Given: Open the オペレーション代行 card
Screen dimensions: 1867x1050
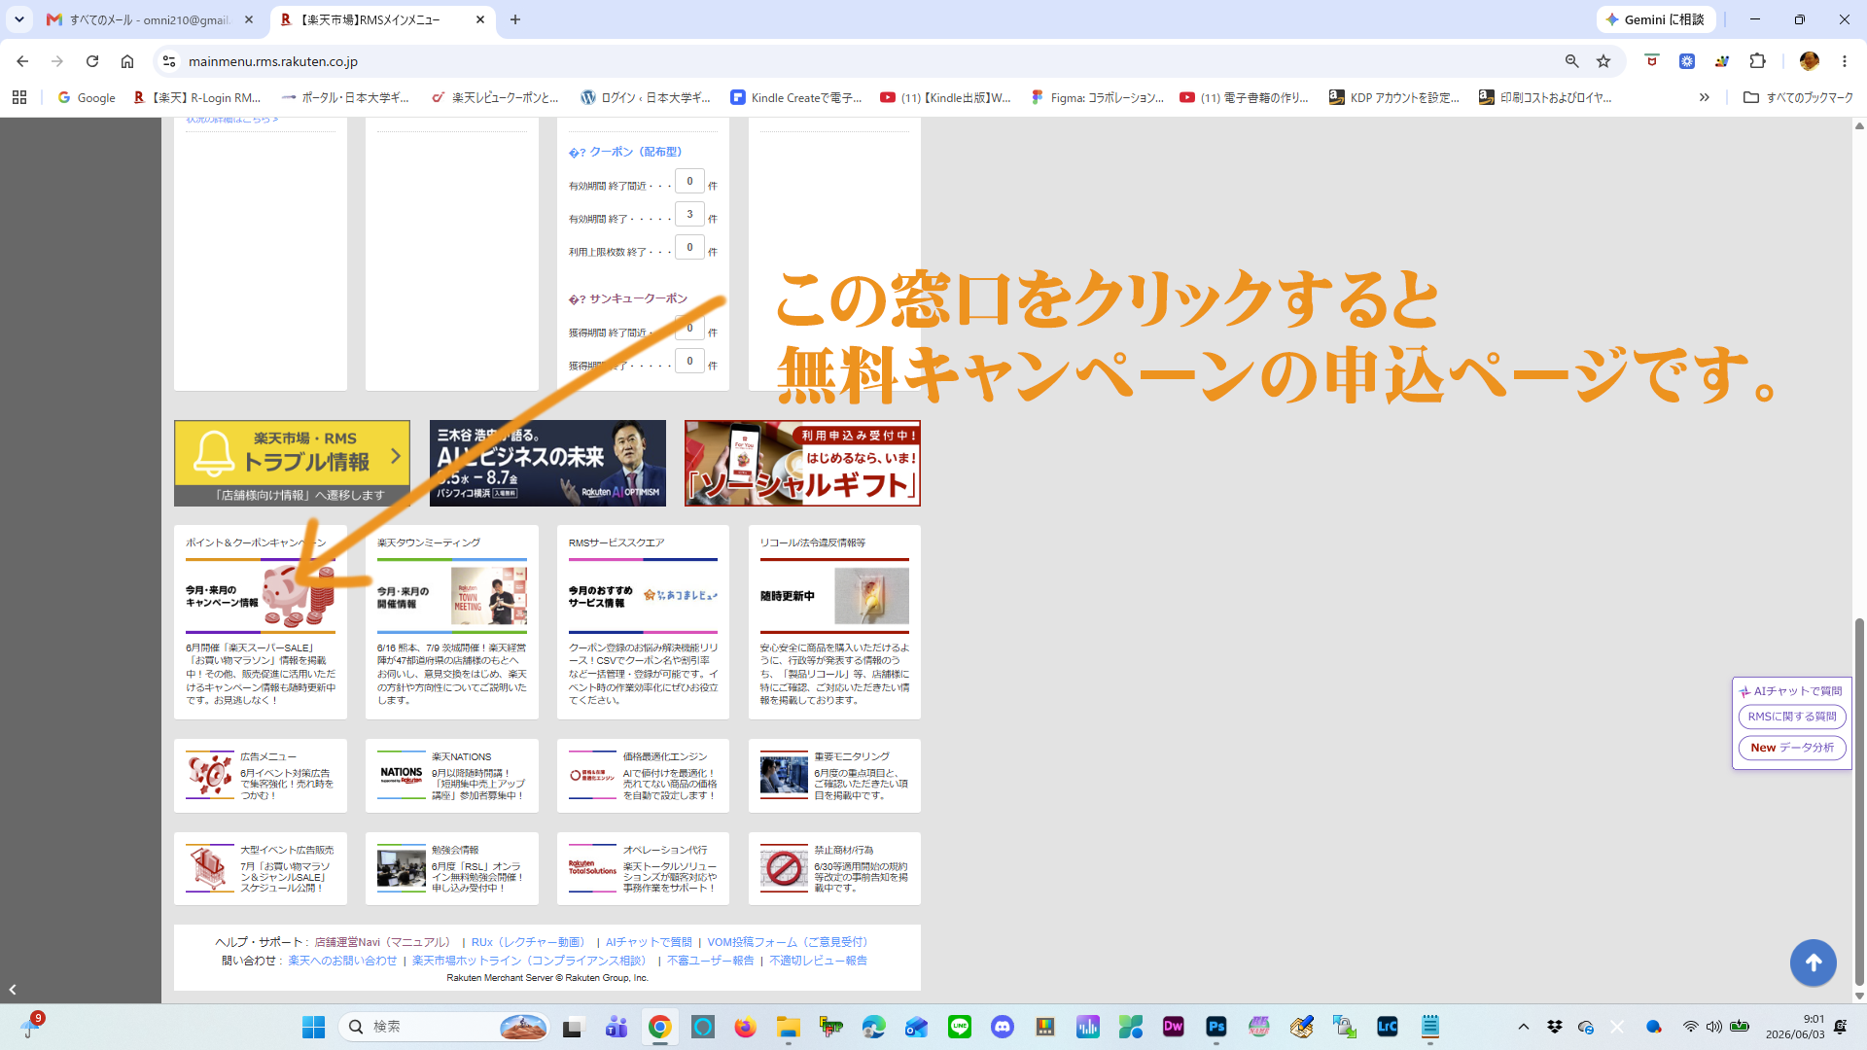Looking at the screenshot, I should 643,868.
